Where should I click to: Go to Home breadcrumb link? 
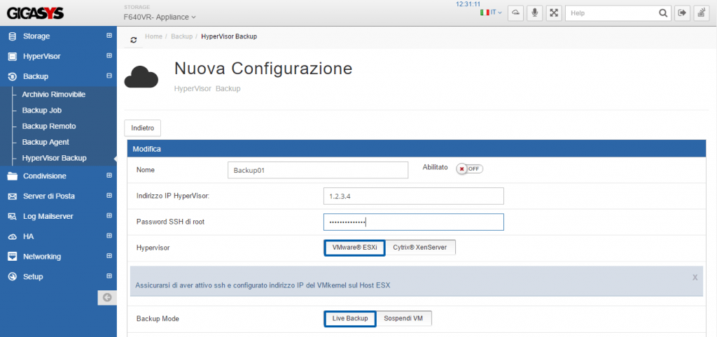click(153, 36)
